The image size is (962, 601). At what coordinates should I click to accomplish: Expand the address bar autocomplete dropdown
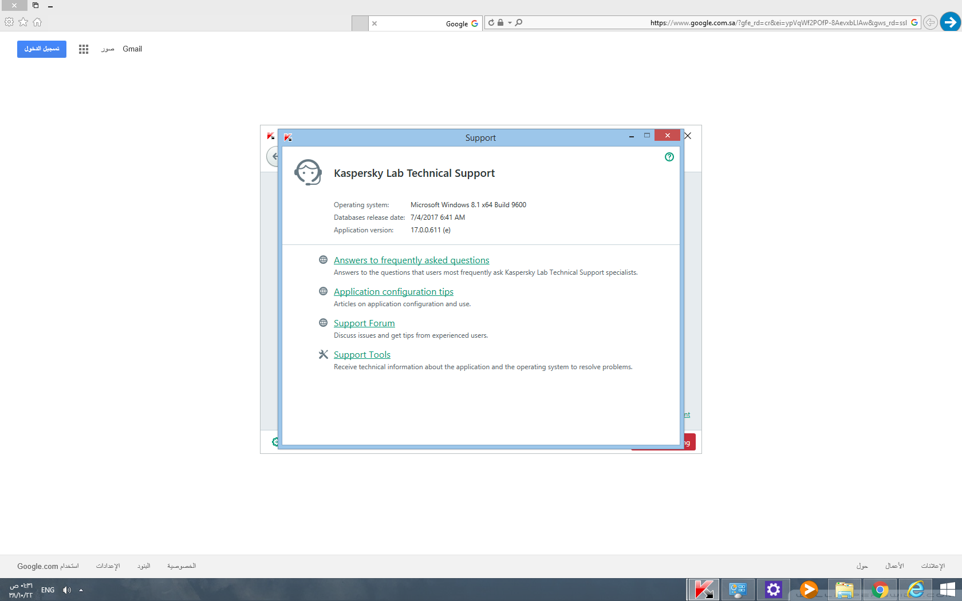point(510,23)
